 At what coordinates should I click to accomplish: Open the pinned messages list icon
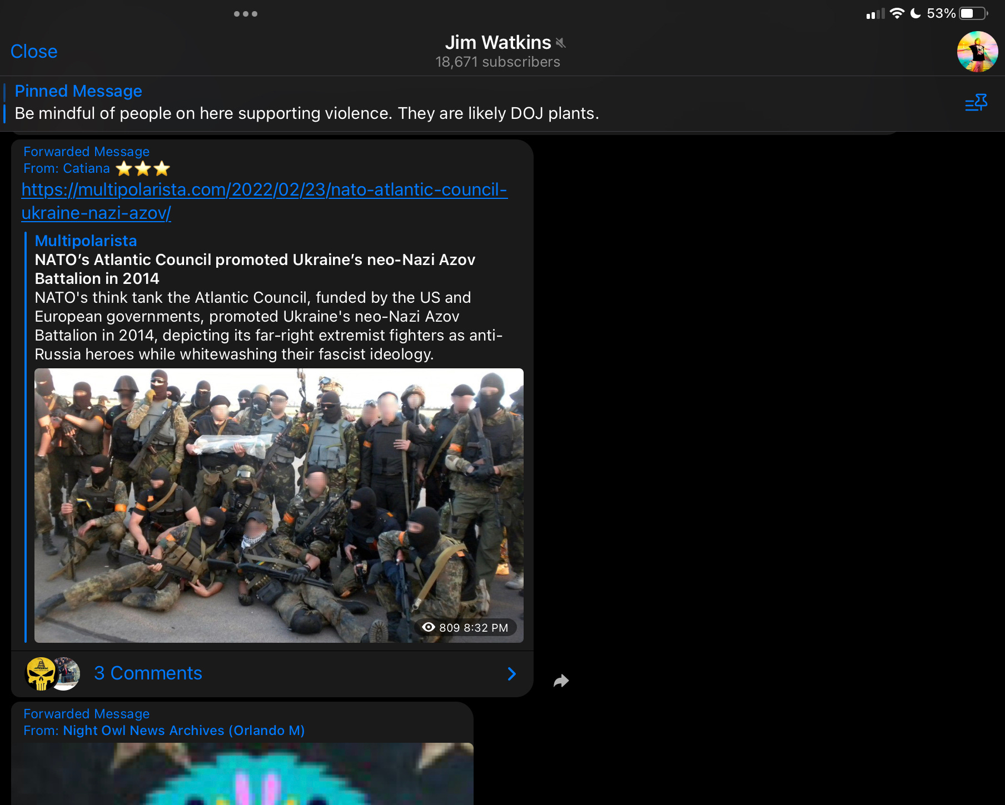click(x=976, y=103)
